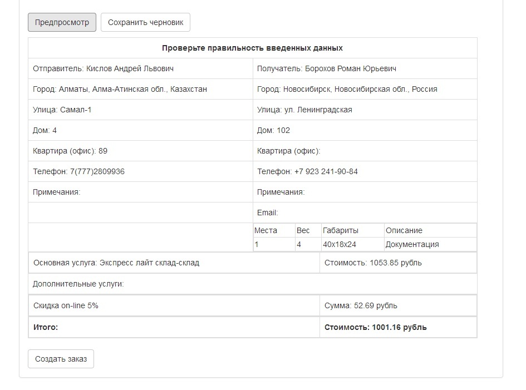Select the street ул. Ленинградская cell
The width and height of the screenshot is (526, 390).
coord(304,110)
